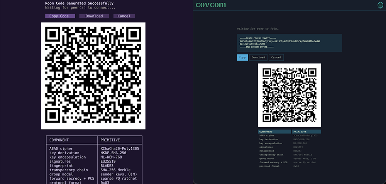Viewport: 386px width, 184px height.
Task: Click 'fingerprint' row in covcom table
Action: click(267, 151)
